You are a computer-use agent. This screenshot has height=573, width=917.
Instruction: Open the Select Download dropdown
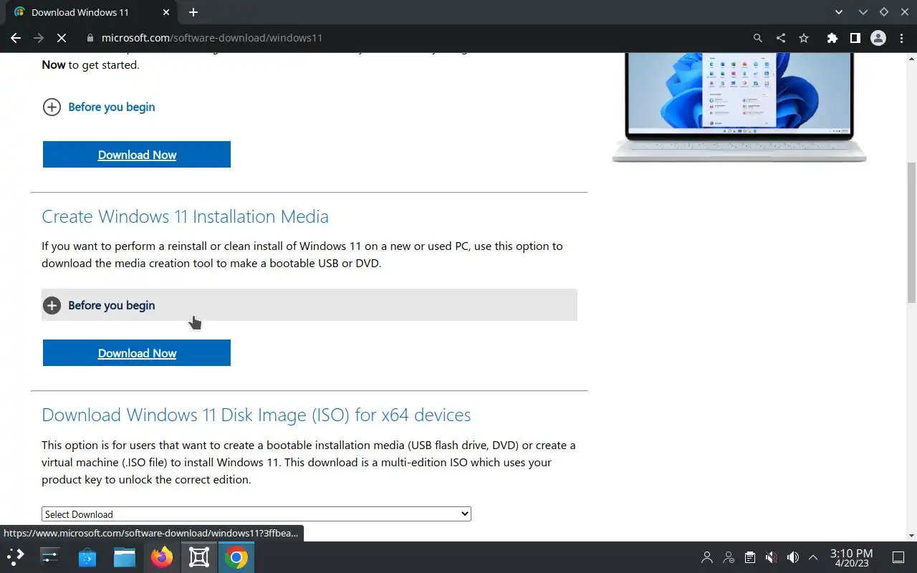[x=256, y=514]
